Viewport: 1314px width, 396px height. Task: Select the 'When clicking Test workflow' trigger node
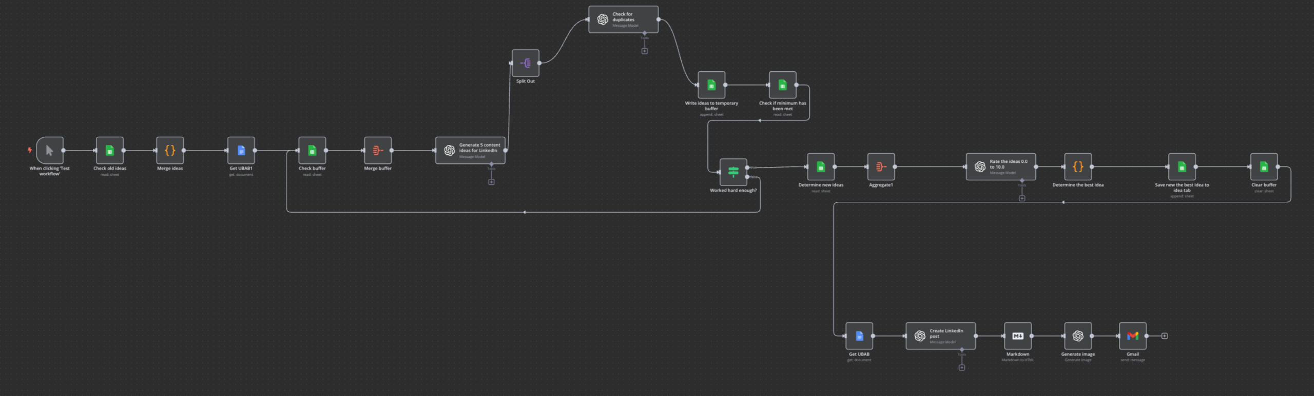[50, 150]
